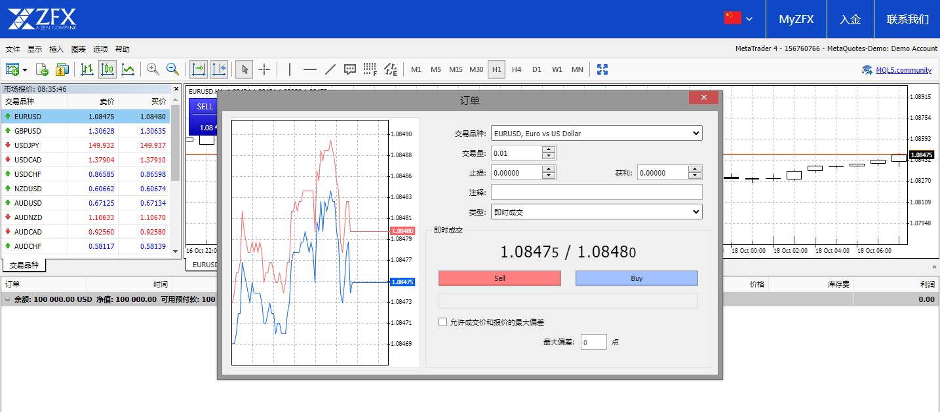Image resolution: width=940 pixels, height=412 pixels.
Task: Select the vertical line drawing tool
Action: 290,69
